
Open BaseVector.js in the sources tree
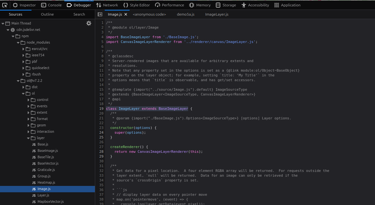[47, 163]
